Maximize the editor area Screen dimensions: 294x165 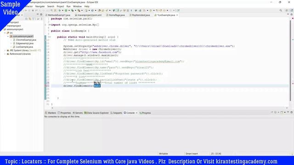291,15
